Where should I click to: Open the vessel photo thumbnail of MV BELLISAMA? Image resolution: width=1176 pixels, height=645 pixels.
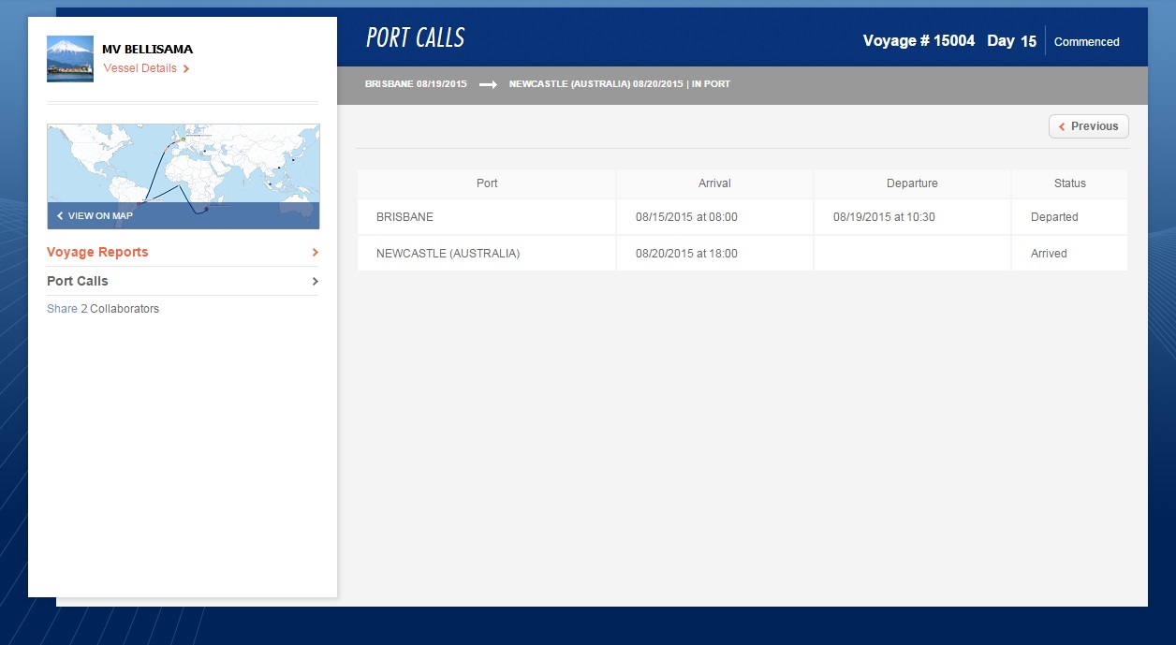[69, 58]
